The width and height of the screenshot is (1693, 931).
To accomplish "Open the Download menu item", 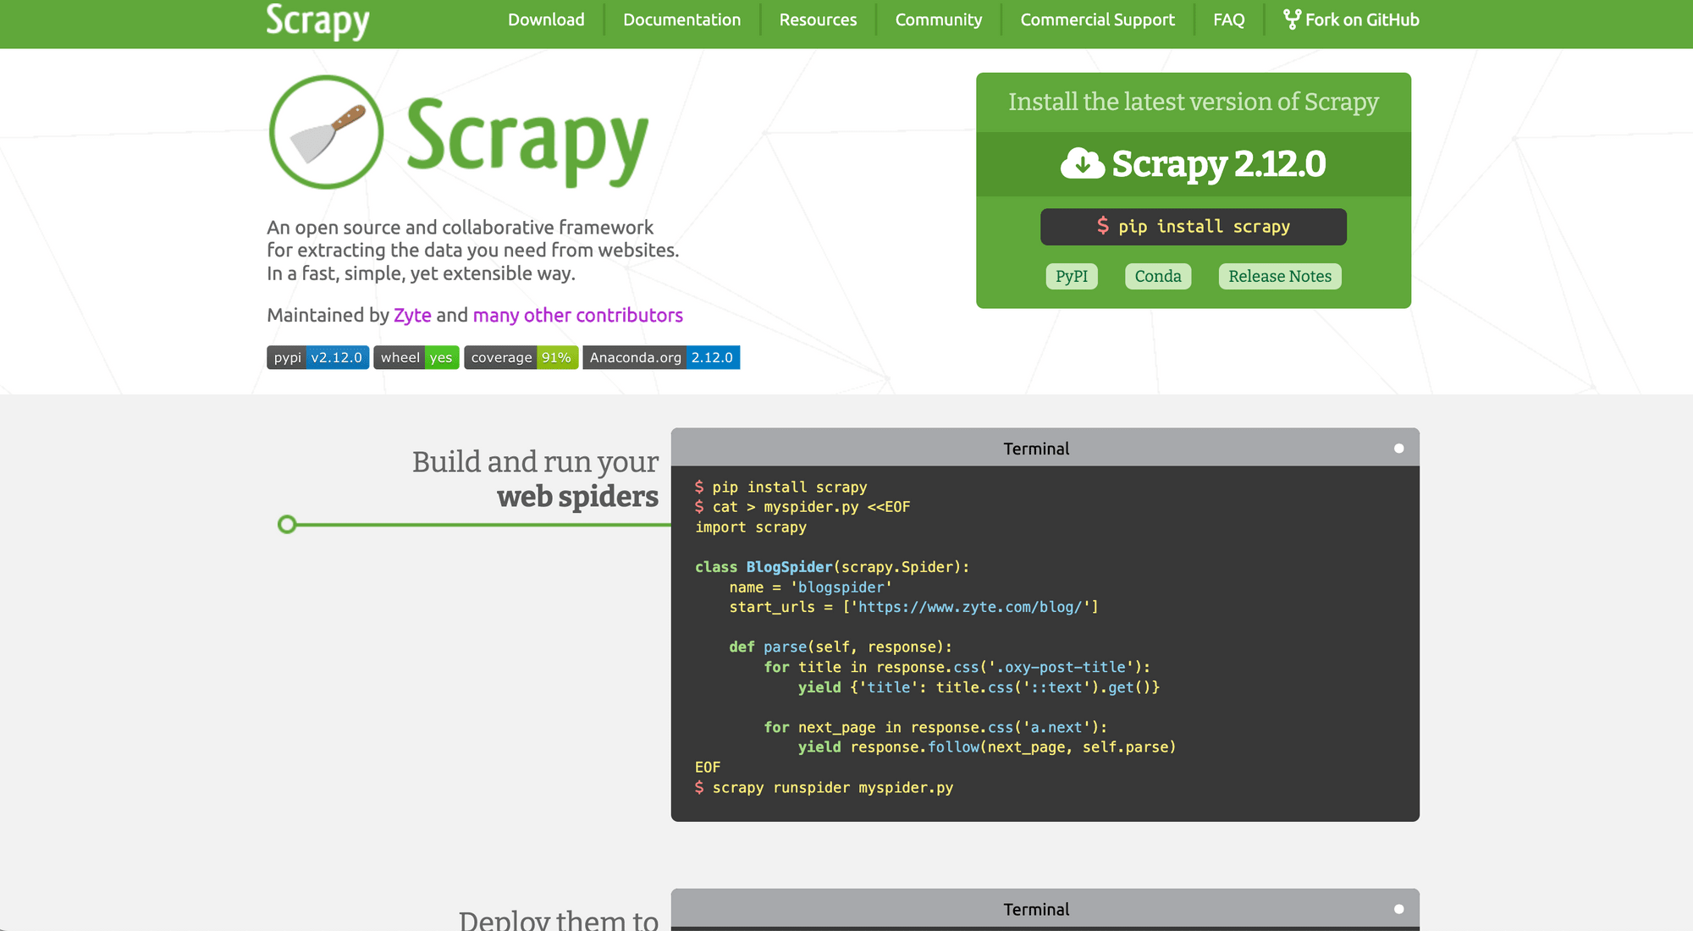I will point(546,19).
